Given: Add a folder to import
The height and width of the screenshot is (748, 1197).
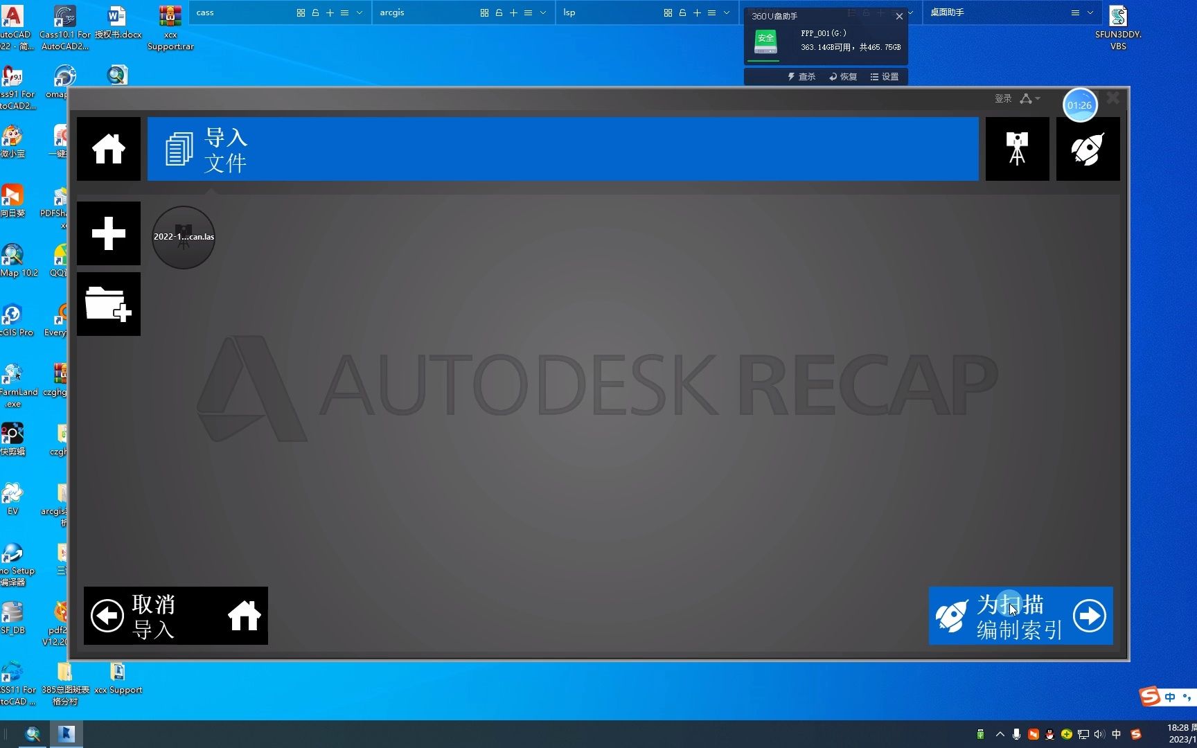Looking at the screenshot, I should click(109, 304).
